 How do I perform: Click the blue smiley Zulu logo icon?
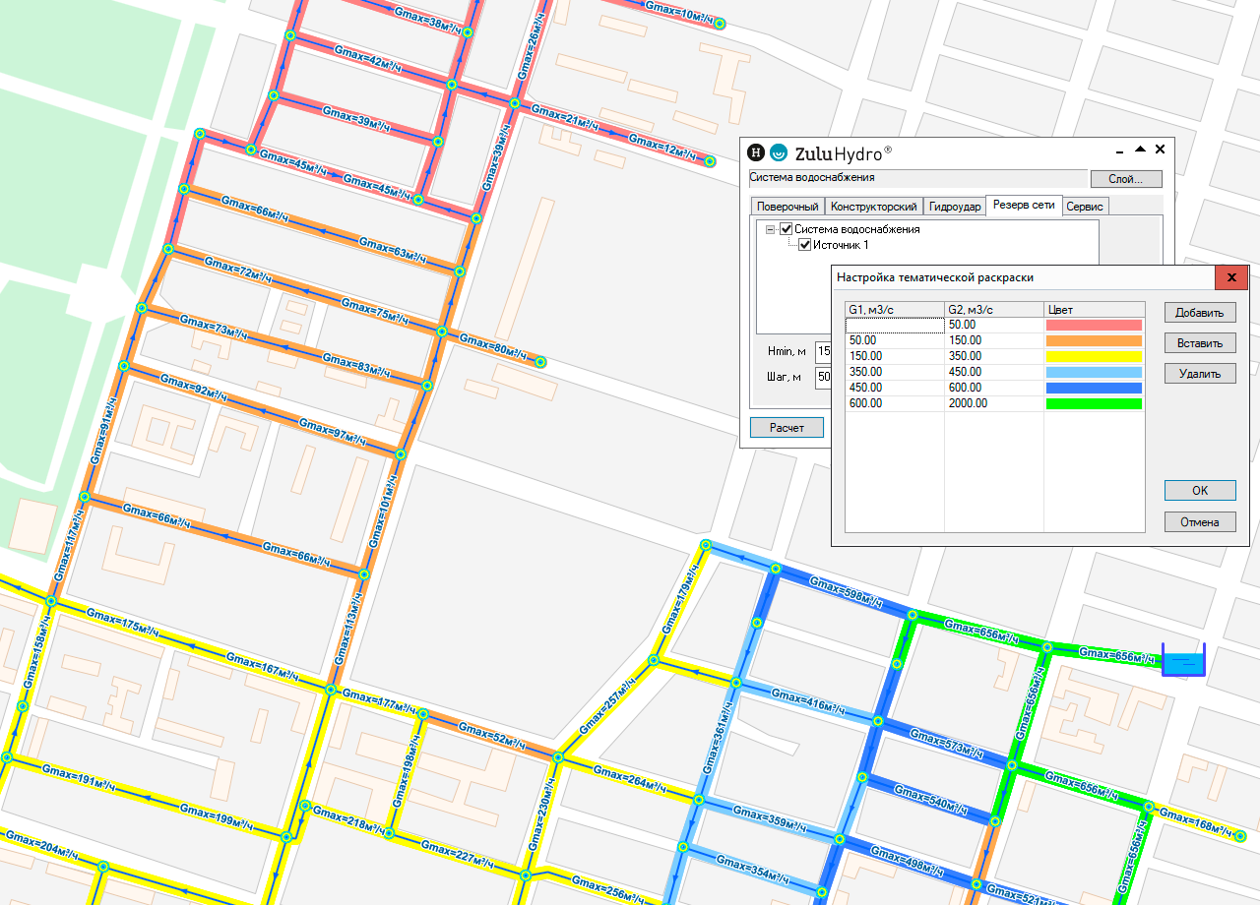pyautogui.click(x=779, y=152)
